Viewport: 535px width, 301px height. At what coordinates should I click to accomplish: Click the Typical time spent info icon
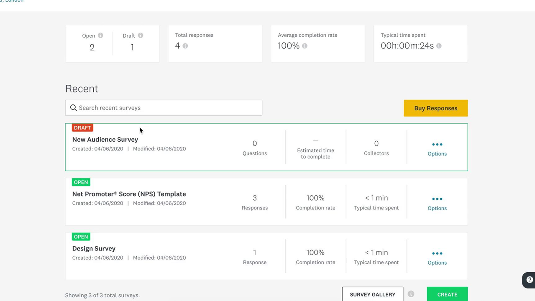click(x=439, y=46)
